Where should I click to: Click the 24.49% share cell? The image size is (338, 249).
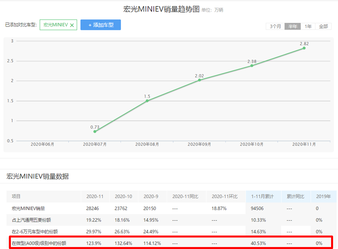pos(151,232)
